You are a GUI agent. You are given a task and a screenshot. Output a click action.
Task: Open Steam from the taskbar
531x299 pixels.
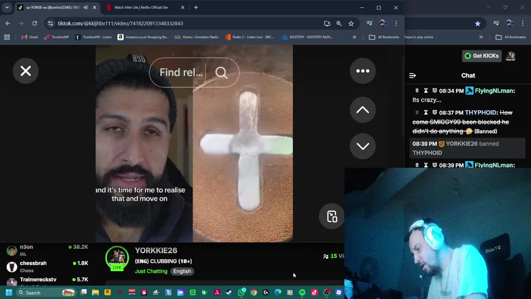coord(229,292)
